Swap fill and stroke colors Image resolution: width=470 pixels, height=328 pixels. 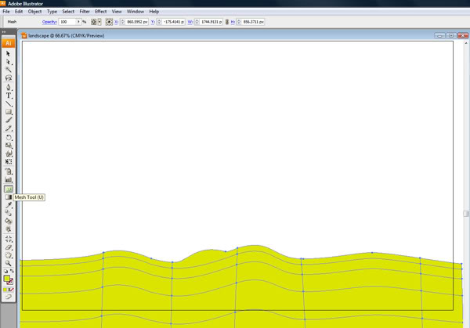[12, 271]
